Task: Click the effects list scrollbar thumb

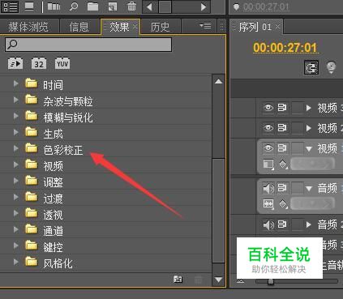Action: point(218,211)
